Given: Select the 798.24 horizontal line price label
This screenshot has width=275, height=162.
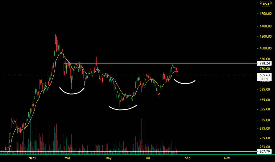Looking at the screenshot, I should pyautogui.click(x=264, y=63).
